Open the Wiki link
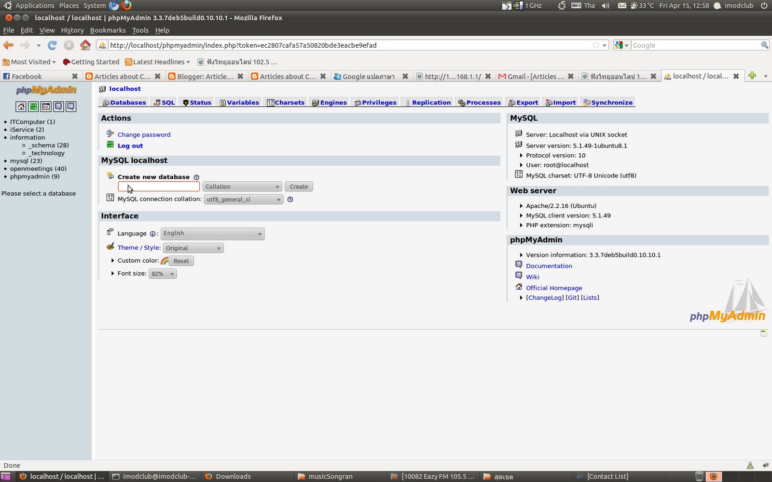Screen dimensions: 772x482 click(533, 277)
